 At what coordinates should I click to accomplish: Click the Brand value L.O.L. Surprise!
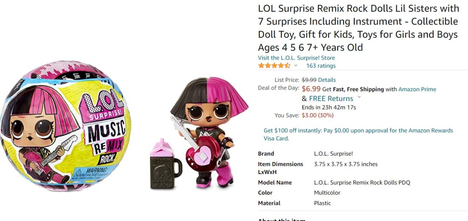coord(333,154)
